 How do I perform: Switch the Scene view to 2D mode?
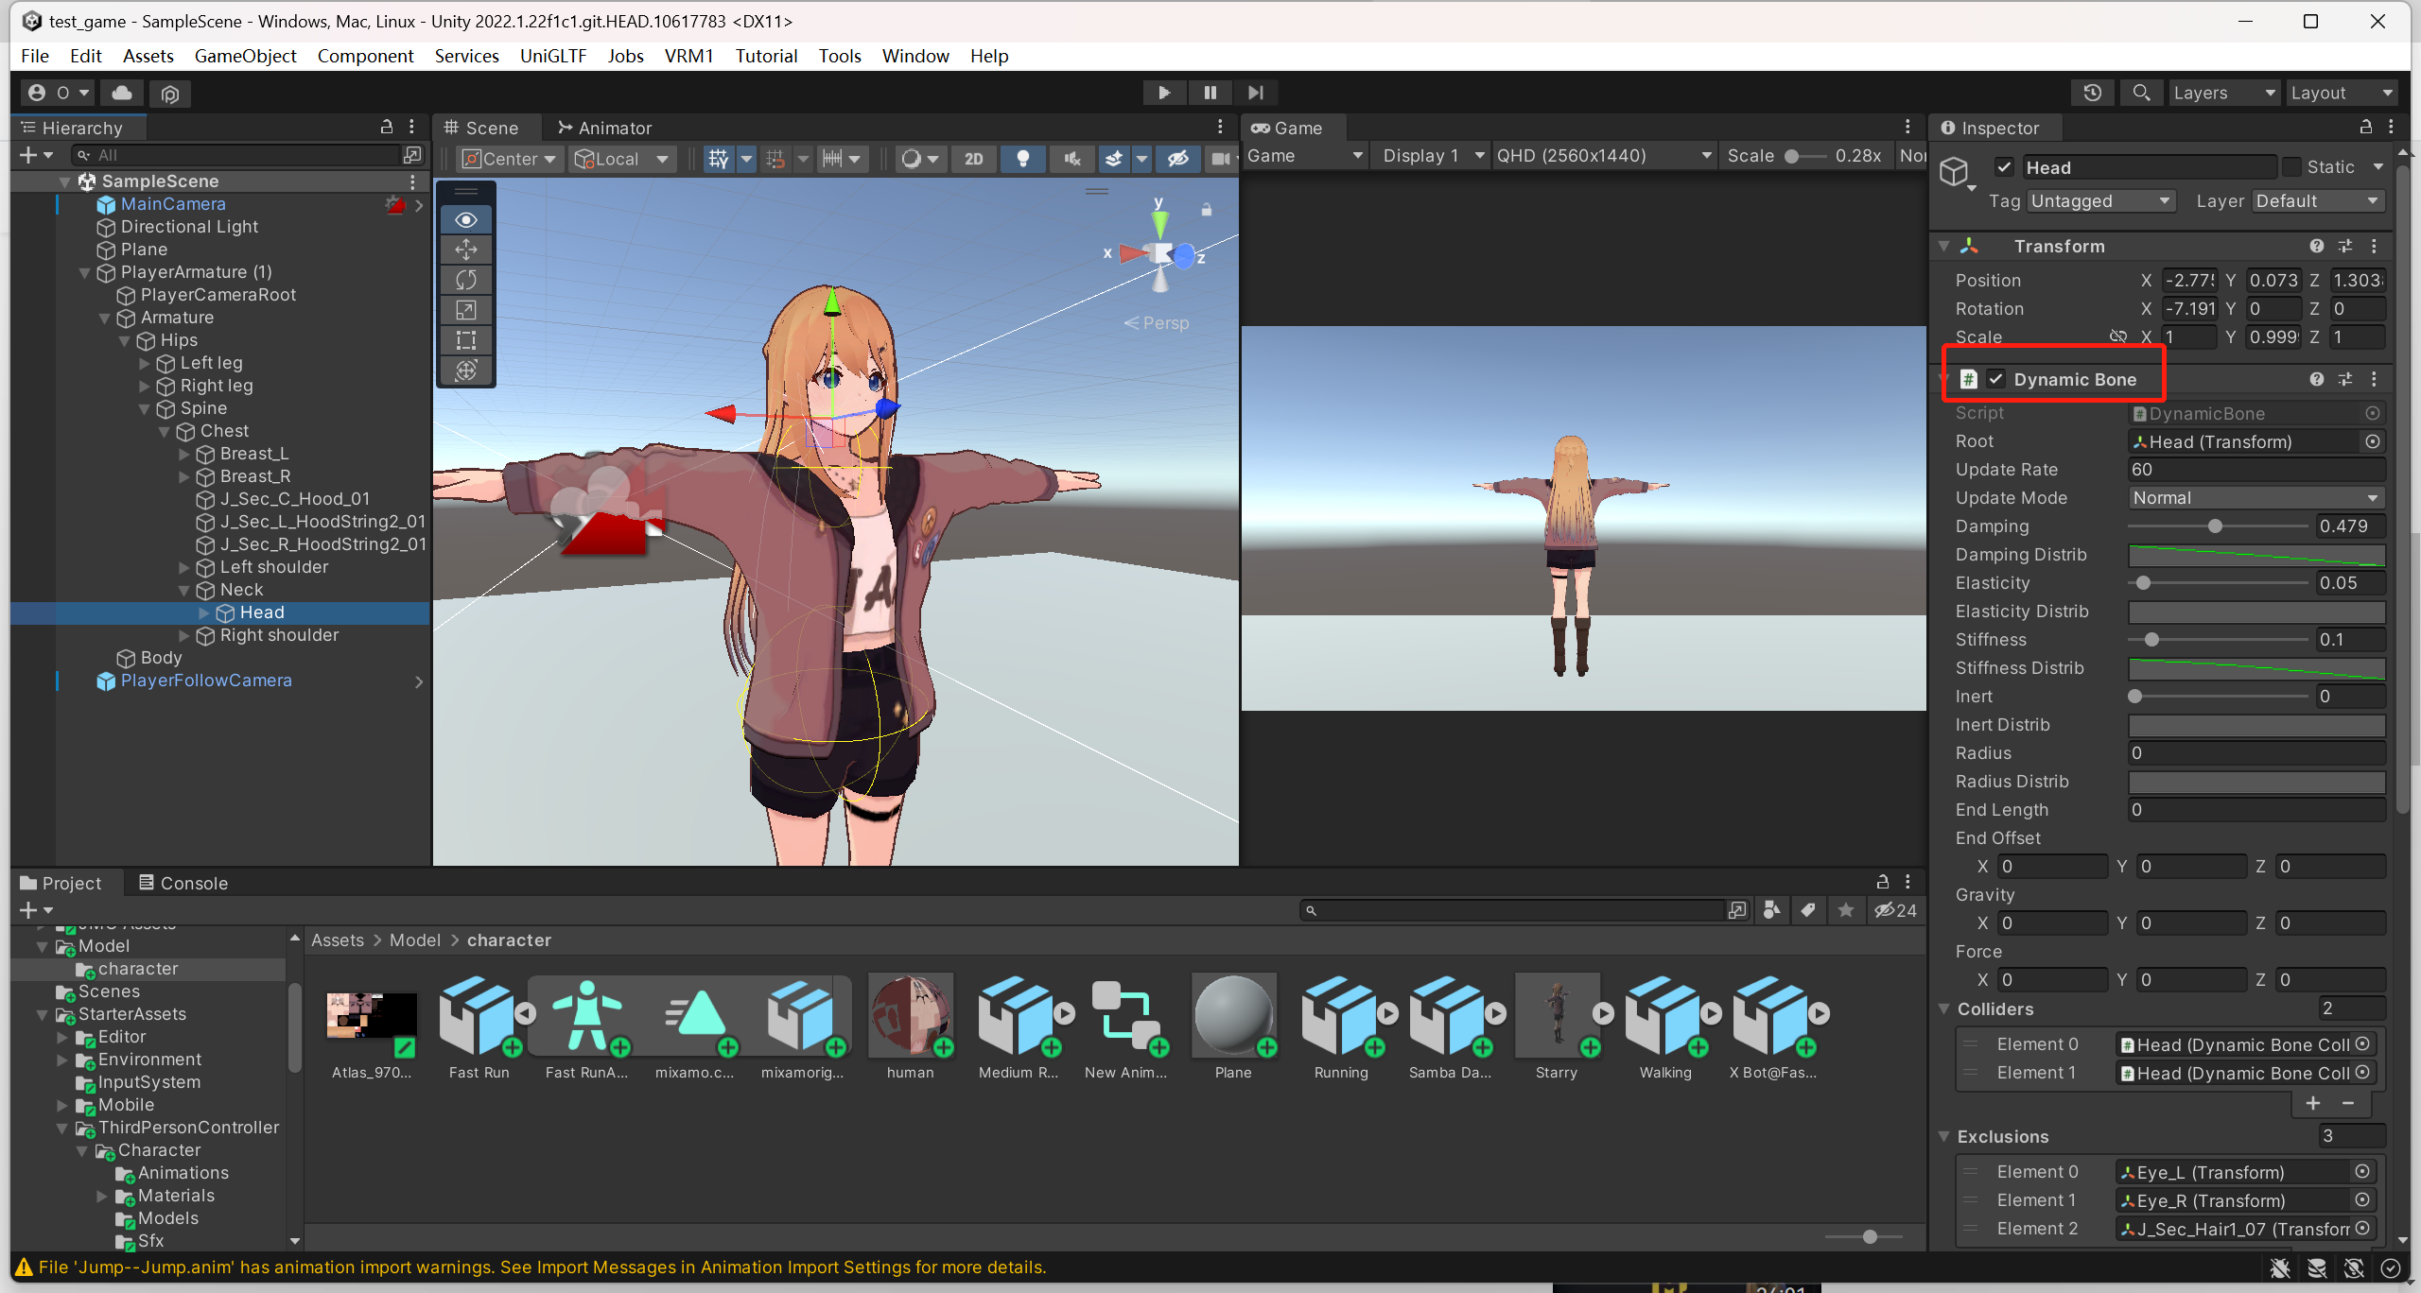pyautogui.click(x=973, y=159)
